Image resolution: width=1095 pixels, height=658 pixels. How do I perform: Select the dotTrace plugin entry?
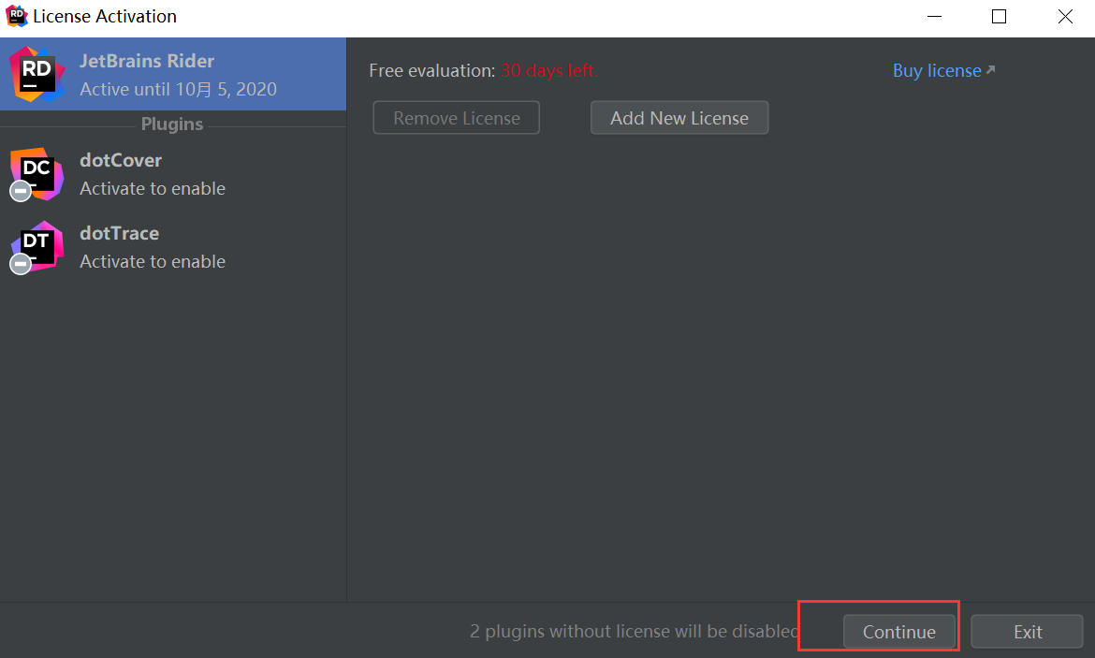pyautogui.click(x=173, y=247)
